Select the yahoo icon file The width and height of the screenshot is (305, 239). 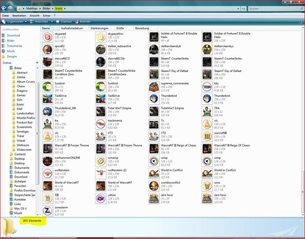pyautogui.click(x=101, y=199)
